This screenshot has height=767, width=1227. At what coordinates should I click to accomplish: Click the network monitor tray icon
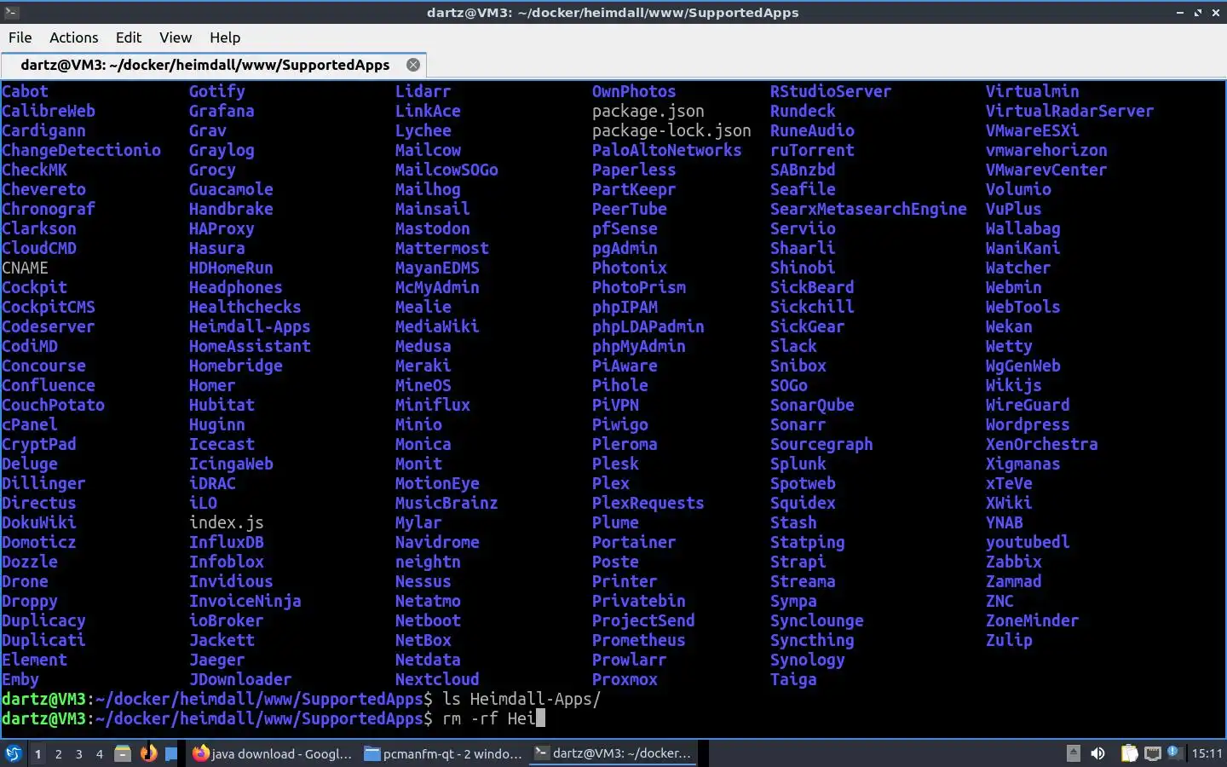(1152, 753)
